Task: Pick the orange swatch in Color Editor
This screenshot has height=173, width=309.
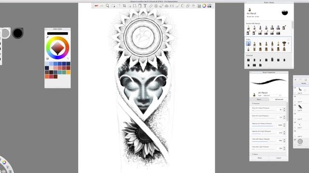Action: [47, 76]
